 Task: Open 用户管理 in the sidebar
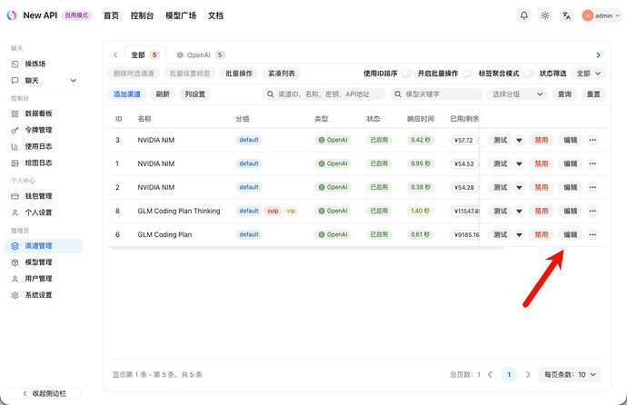click(x=44, y=279)
